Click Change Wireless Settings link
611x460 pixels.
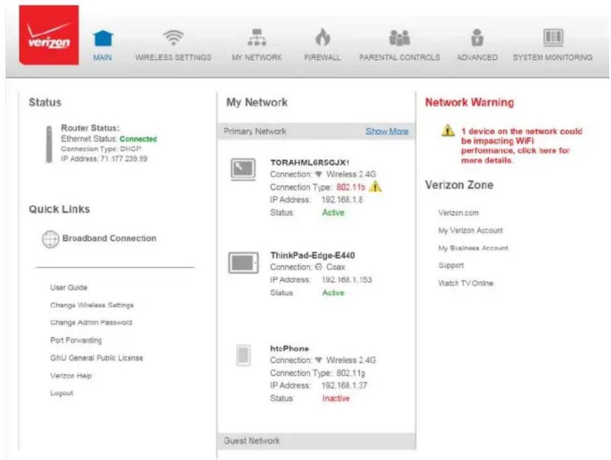tap(92, 305)
